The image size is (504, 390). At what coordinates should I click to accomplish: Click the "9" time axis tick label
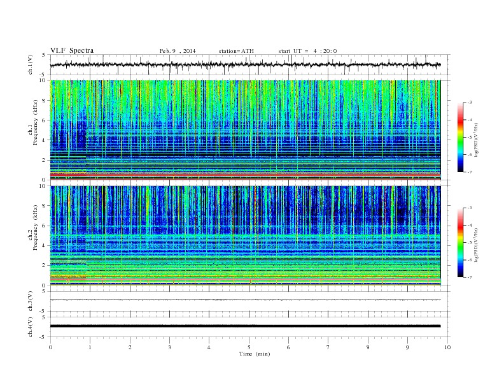(x=407, y=347)
